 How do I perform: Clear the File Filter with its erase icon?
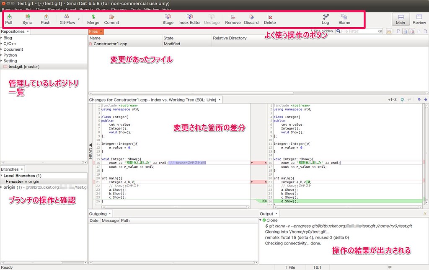pos(380,31)
